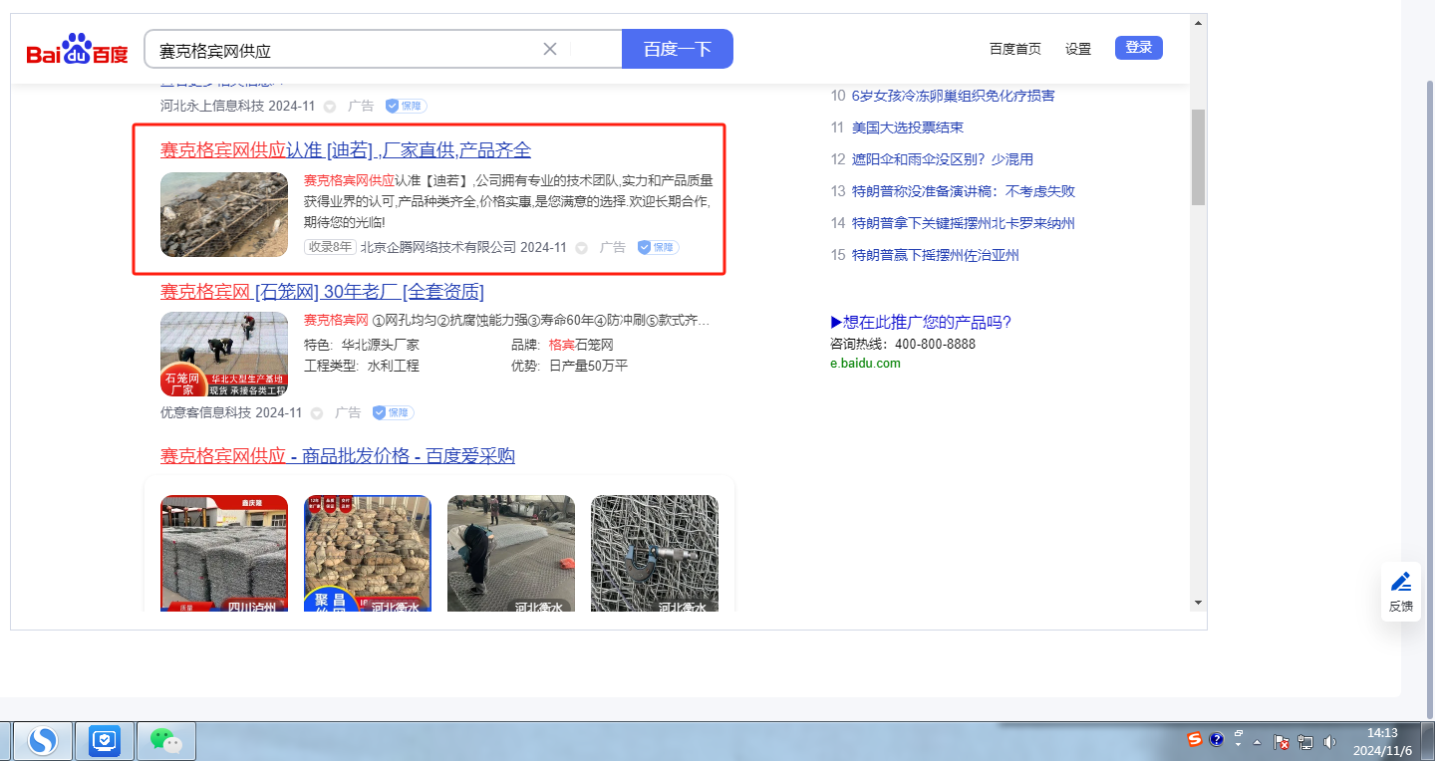Open Action Center flag tray icon
1435x761 pixels.
(1282, 742)
